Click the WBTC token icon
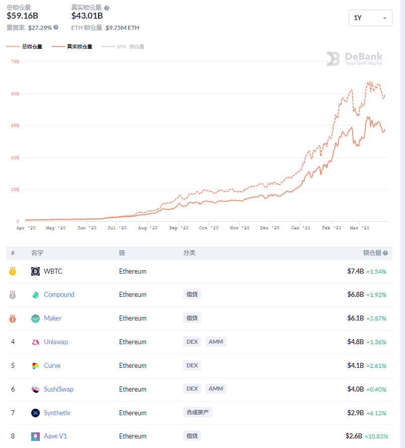Screen dimensions: 405x448 (35, 271)
